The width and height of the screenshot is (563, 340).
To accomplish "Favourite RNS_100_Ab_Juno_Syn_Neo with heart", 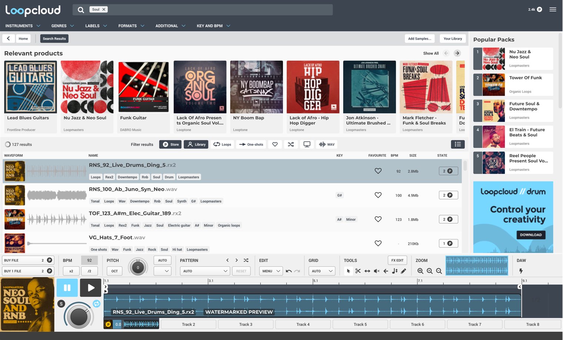I will pos(378,195).
